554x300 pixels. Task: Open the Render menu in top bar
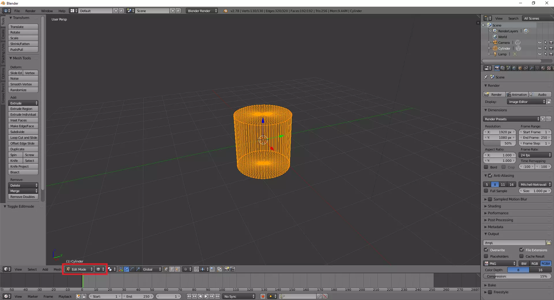[30, 11]
